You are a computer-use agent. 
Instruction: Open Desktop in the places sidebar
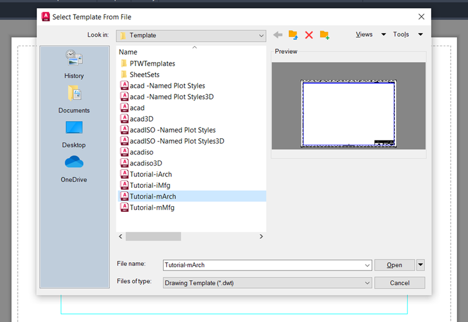pyautogui.click(x=74, y=135)
